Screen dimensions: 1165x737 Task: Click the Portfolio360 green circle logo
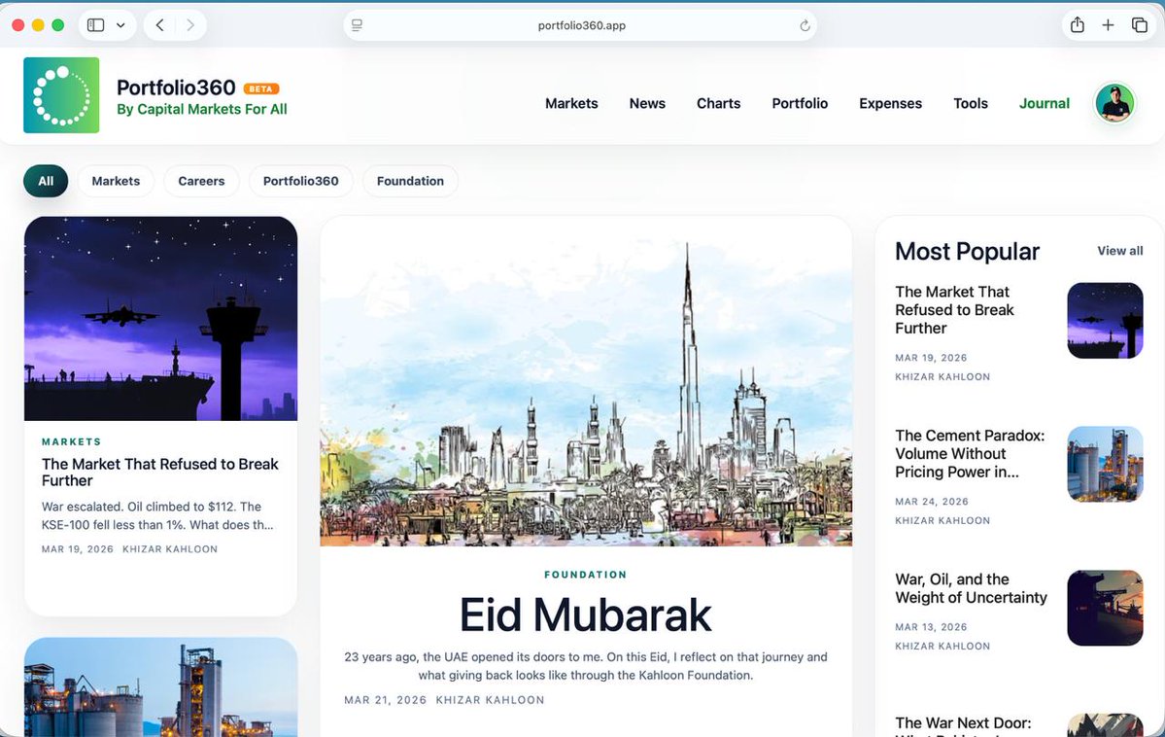tap(61, 95)
